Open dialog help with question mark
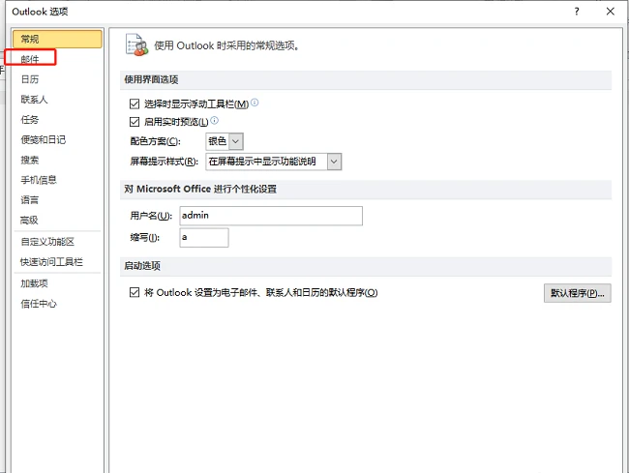 pos(577,12)
